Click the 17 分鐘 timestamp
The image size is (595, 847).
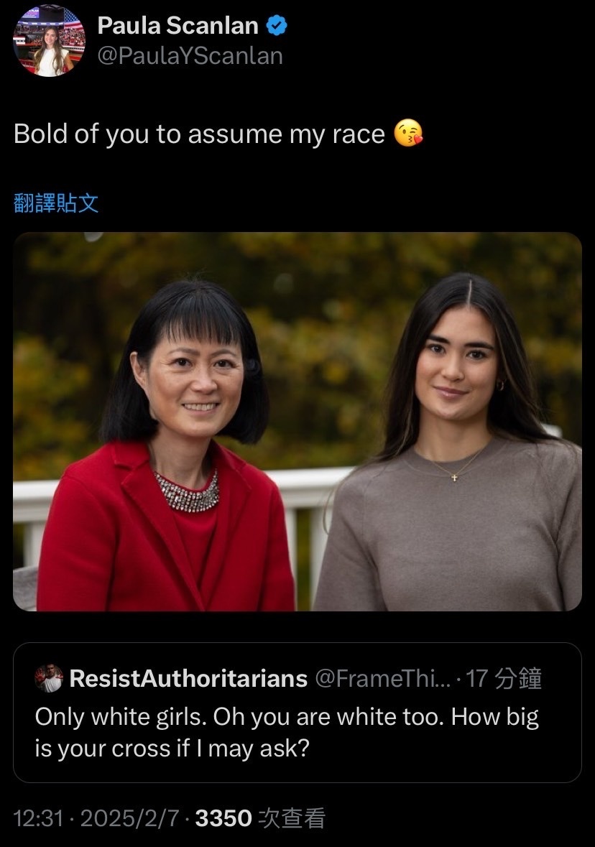click(x=504, y=678)
